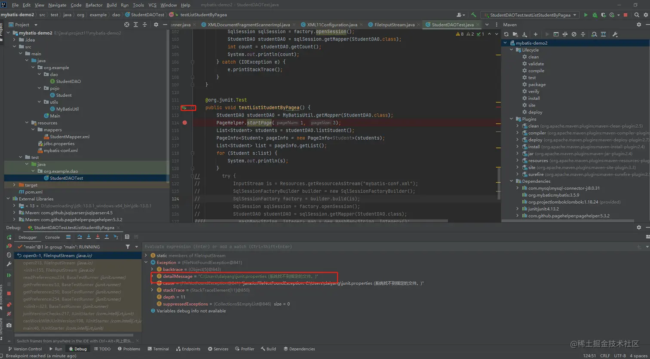This screenshot has width=650, height=359.
Task: Click Step Into icon in debugger toolbar
Action: pos(89,237)
